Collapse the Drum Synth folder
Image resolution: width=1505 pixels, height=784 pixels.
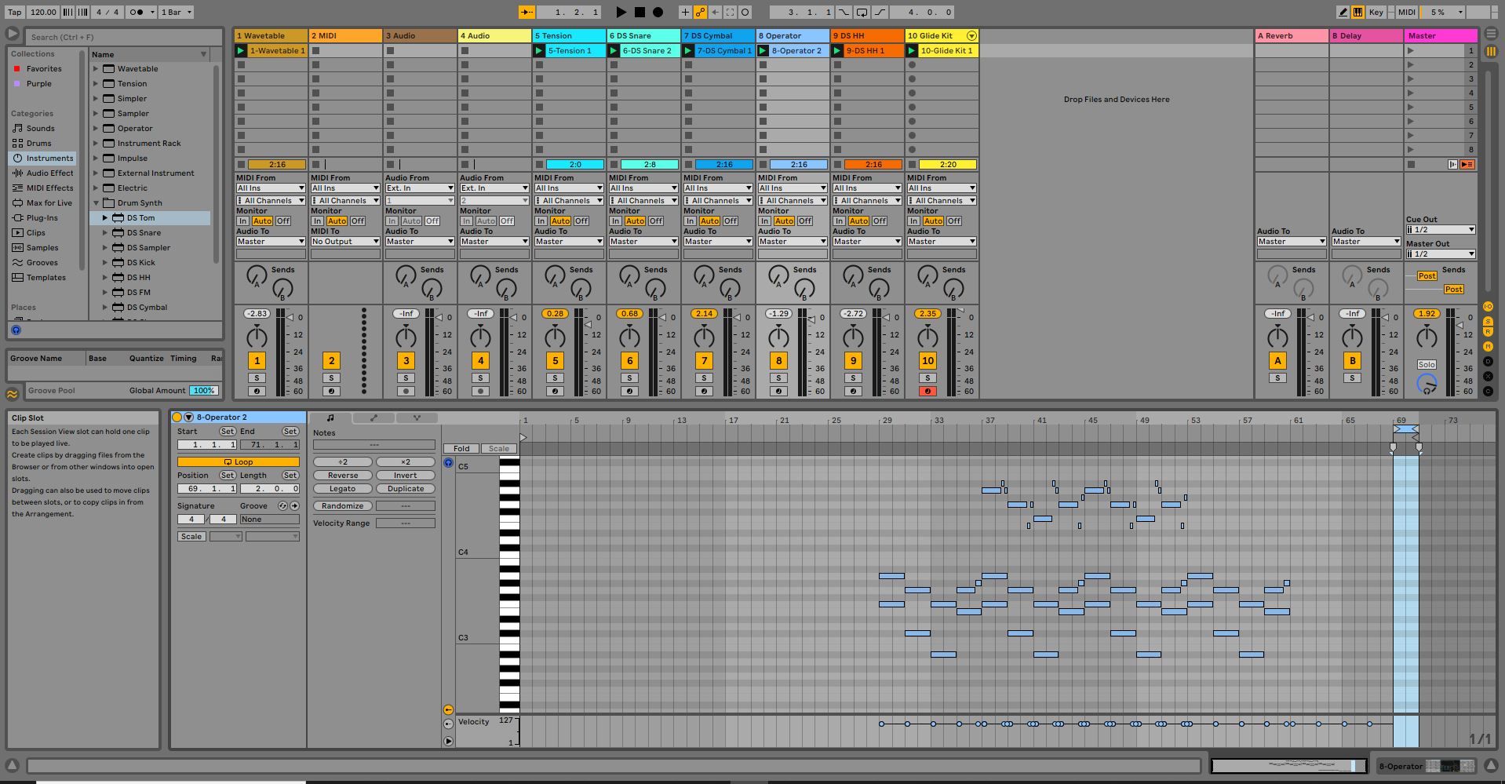point(96,203)
